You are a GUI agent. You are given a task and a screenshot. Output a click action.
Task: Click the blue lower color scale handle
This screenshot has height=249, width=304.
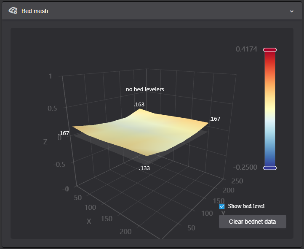click(x=269, y=168)
